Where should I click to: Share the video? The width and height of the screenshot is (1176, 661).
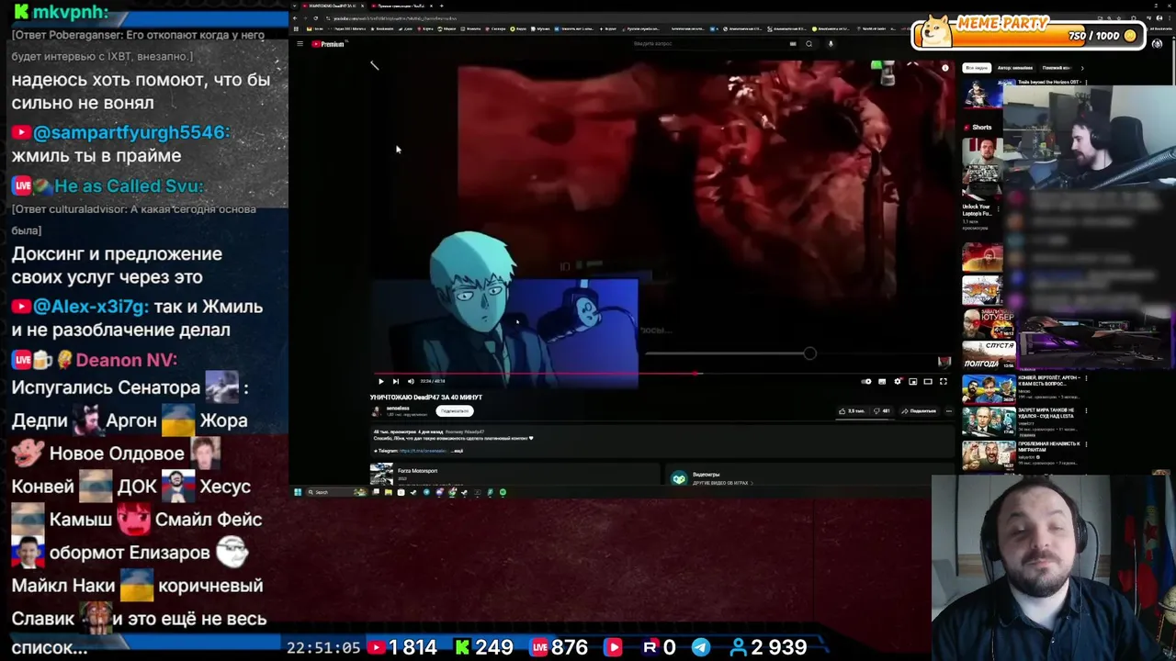click(920, 411)
